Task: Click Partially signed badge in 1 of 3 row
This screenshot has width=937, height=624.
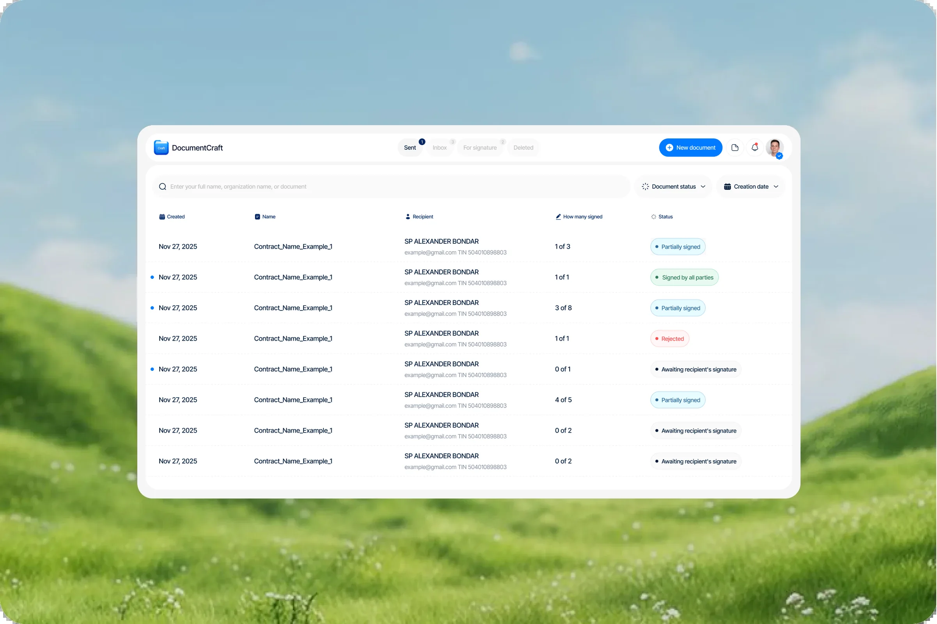Action: click(678, 247)
